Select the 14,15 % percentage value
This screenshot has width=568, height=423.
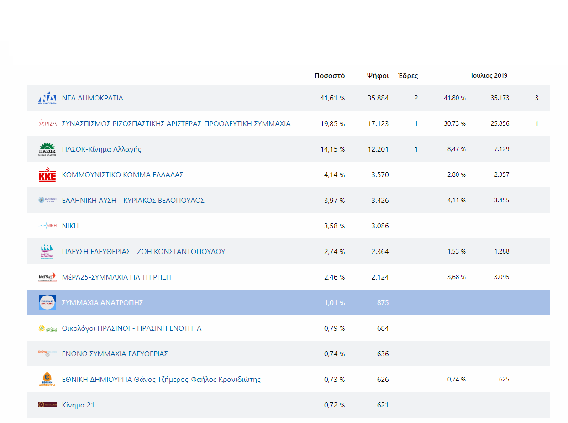(333, 149)
